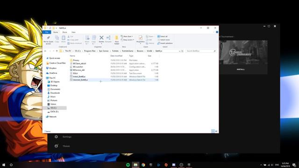Switch to the View ribbon tab

73,32
